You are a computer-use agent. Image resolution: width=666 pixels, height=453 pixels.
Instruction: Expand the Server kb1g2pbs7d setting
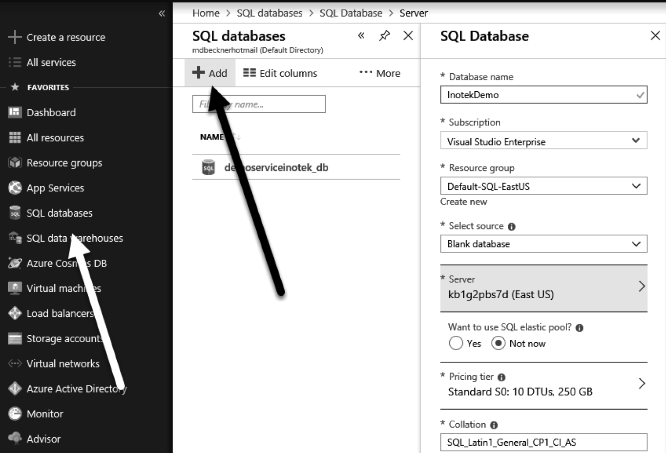(543, 288)
